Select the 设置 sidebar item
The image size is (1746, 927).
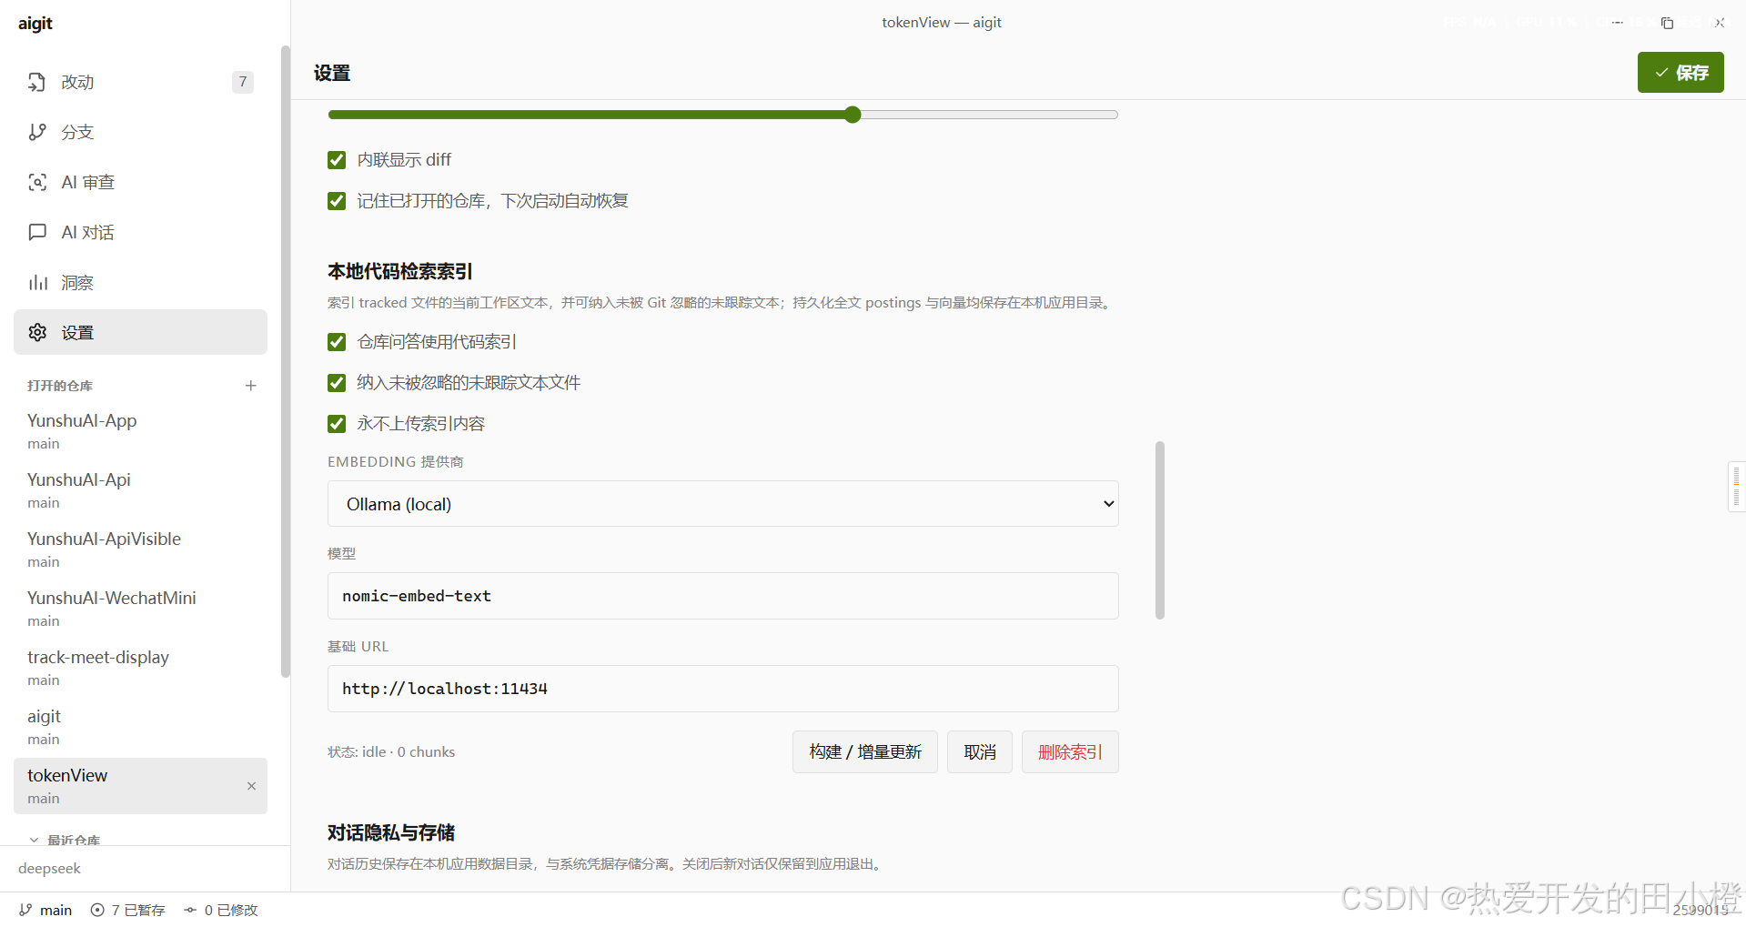tap(140, 332)
